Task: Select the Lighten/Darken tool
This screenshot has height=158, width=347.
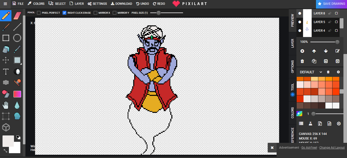Action: tap(17, 71)
